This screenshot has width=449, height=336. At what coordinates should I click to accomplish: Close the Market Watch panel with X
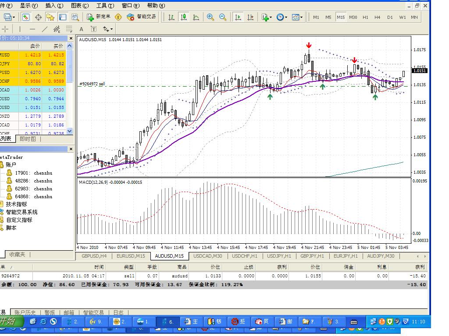[71, 38]
